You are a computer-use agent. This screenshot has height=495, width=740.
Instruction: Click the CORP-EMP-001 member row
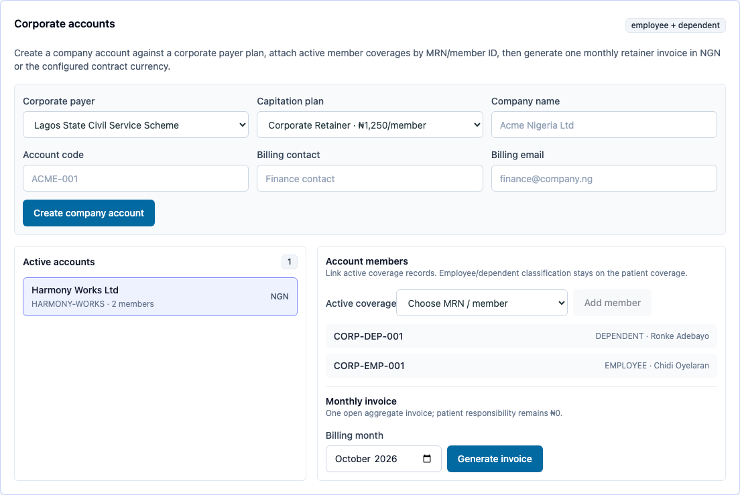pos(521,366)
